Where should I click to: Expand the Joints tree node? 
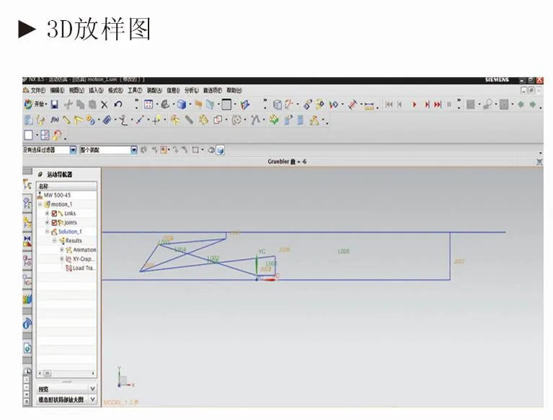[47, 223]
